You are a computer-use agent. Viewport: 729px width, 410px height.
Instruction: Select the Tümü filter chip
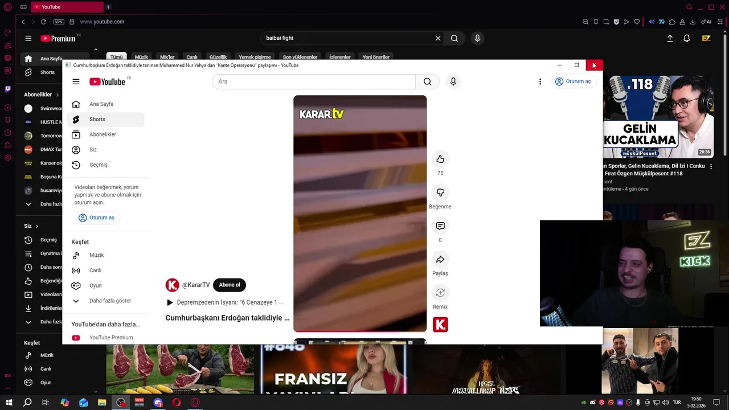coord(116,57)
